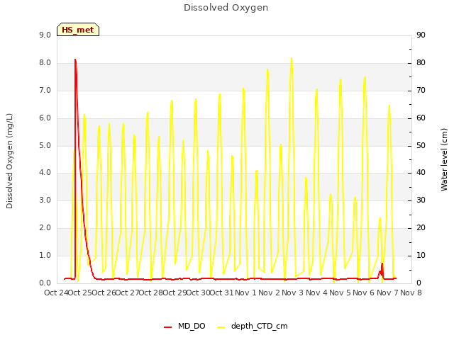Image resolution: width=454 pixels, height=340 pixels.
Task: Click the HS_met label tag
Action: click(x=78, y=30)
